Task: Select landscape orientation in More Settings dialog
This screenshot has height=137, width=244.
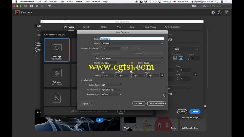Action: pos(149,68)
